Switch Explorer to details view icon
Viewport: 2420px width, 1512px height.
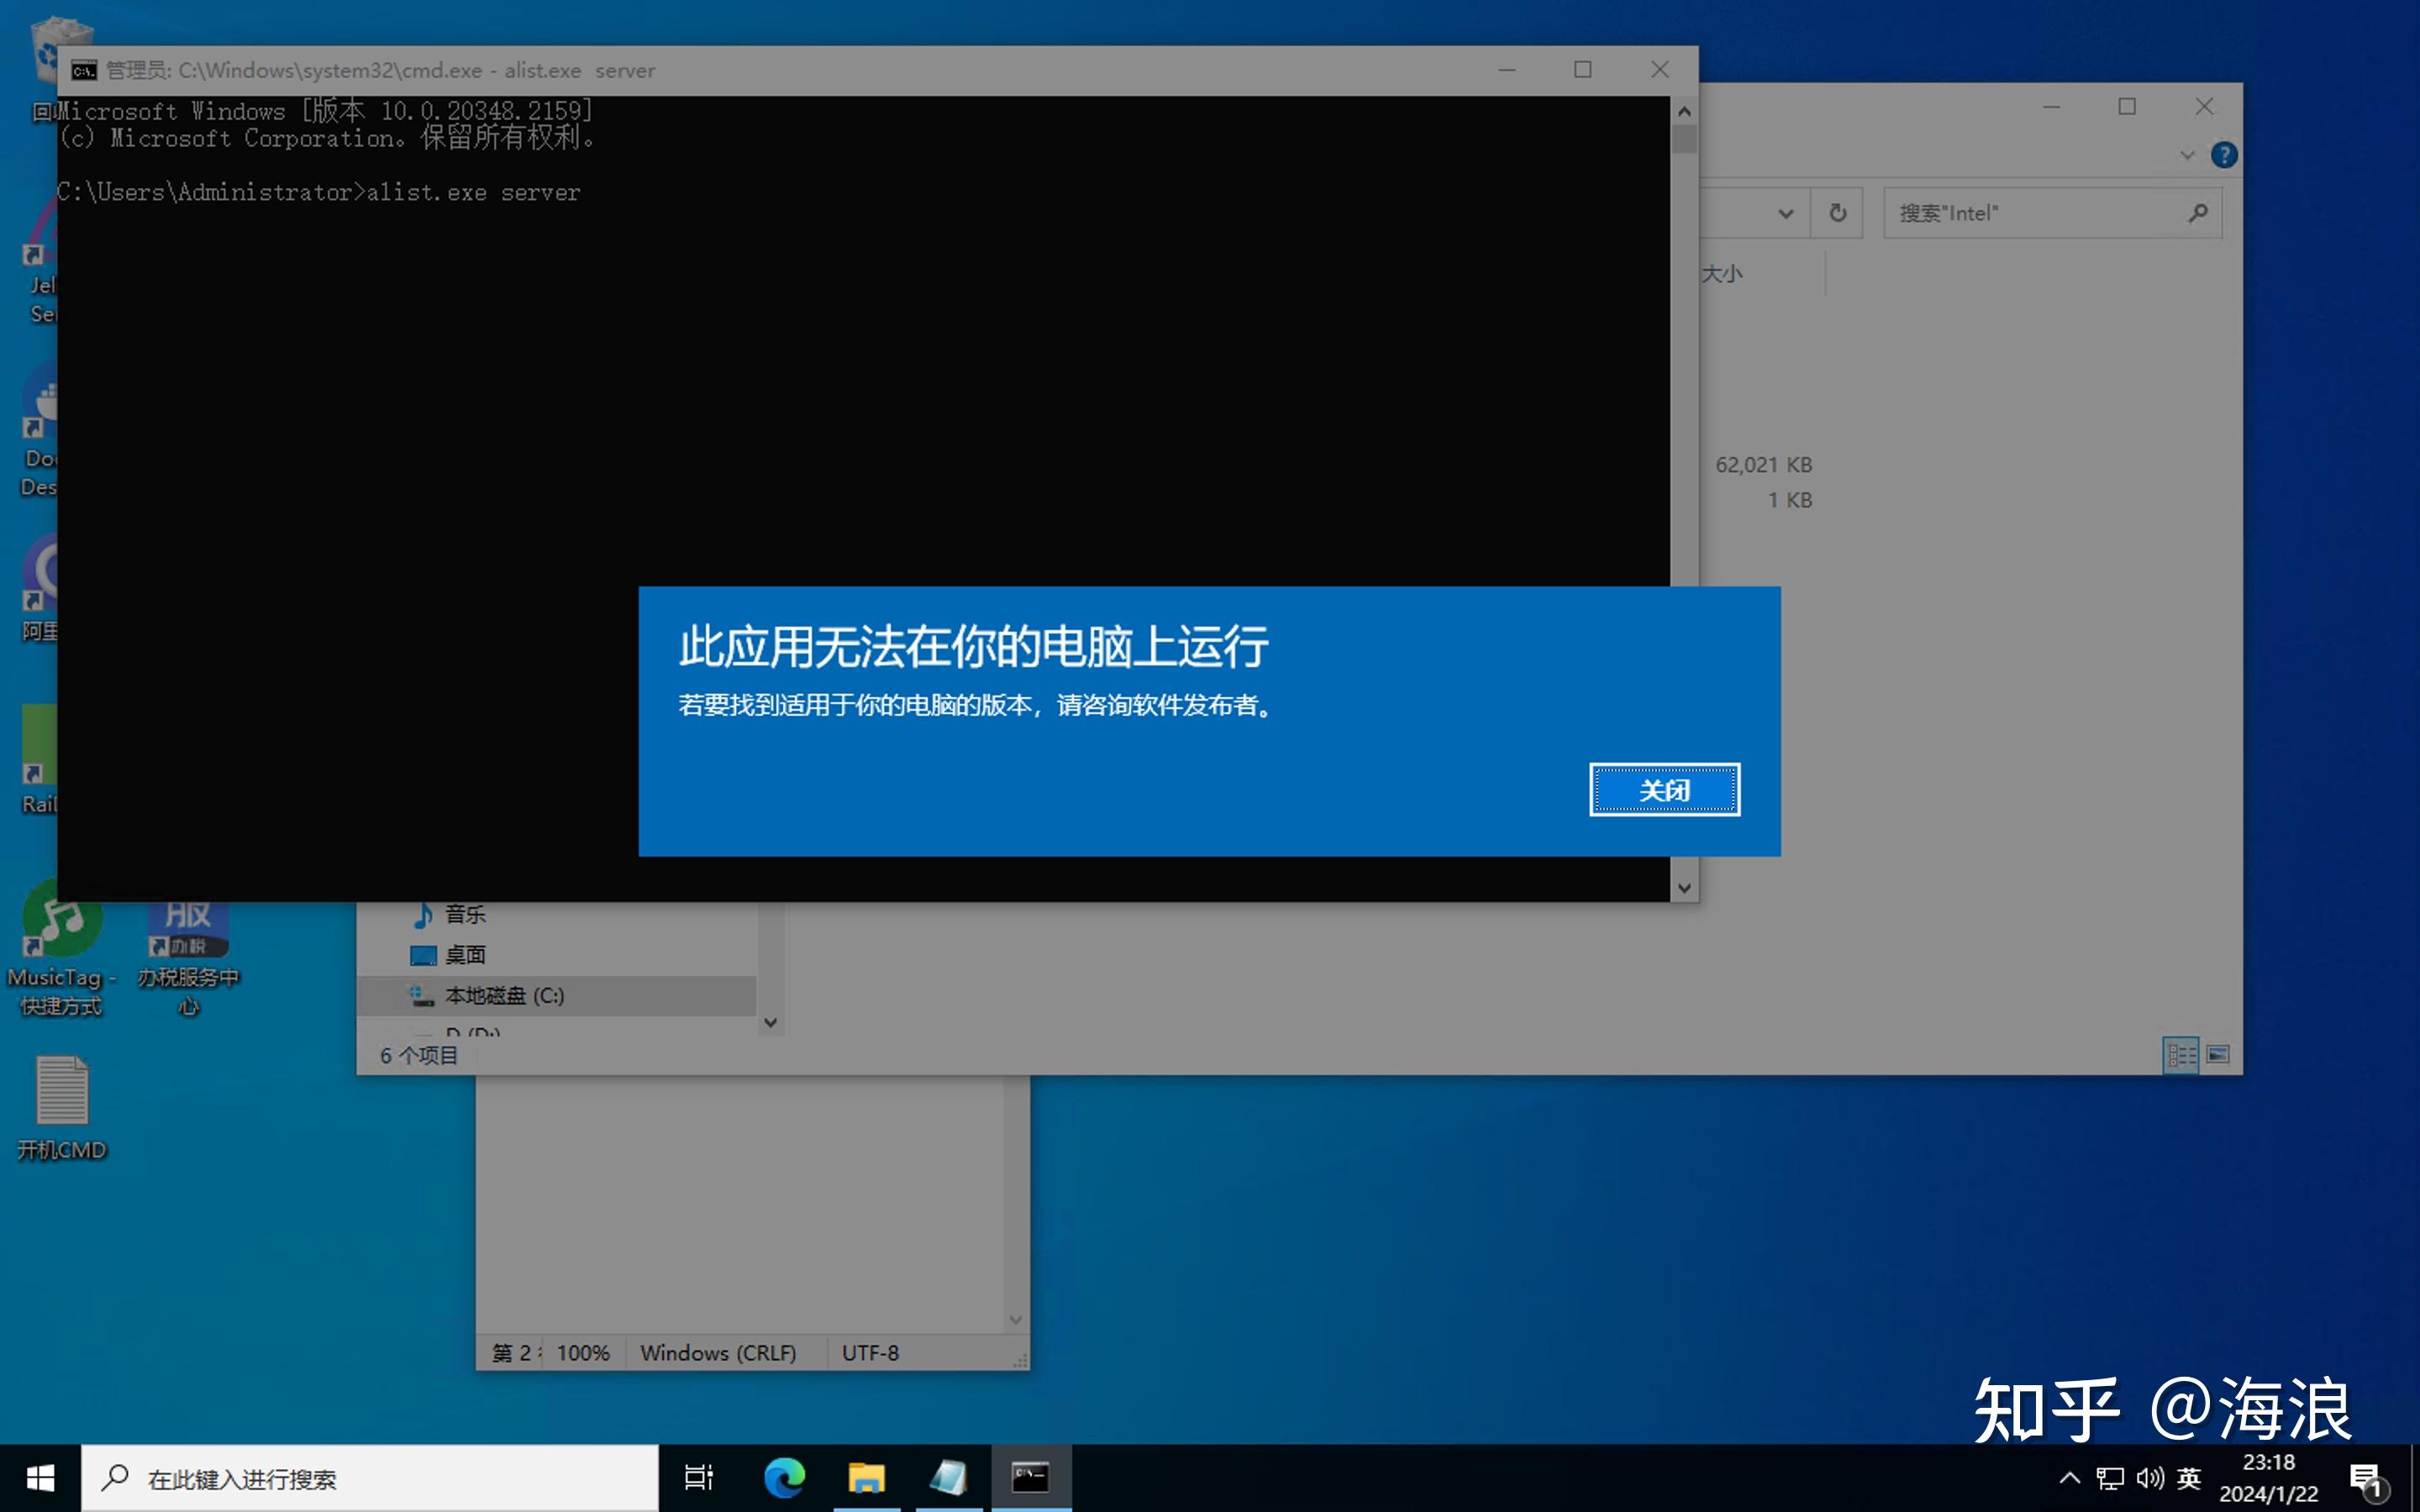[2181, 1055]
